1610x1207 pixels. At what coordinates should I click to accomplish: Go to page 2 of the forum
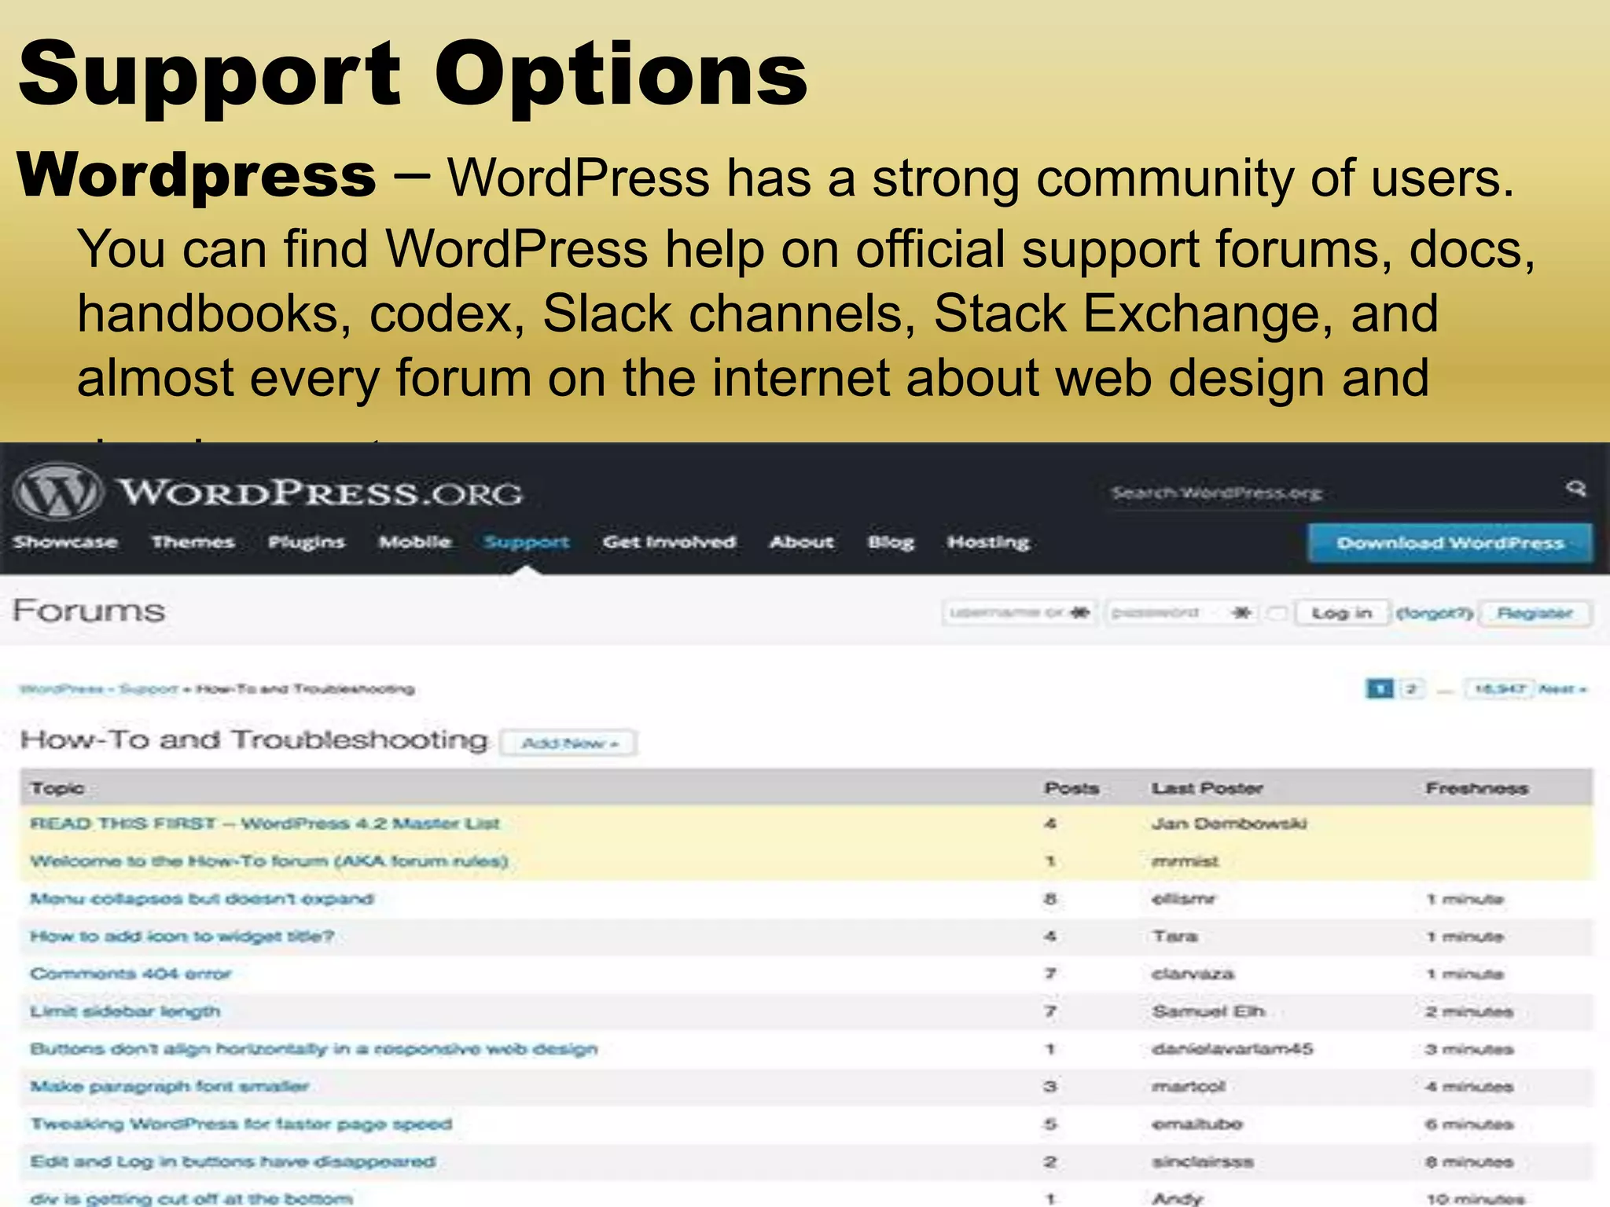pos(1412,689)
